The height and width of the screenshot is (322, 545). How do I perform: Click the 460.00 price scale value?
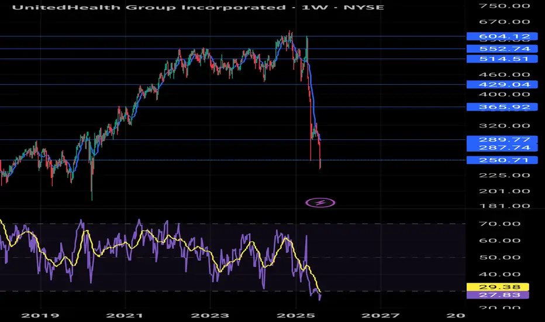(504, 74)
